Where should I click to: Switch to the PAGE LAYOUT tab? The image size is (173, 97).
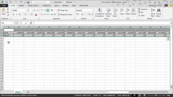point(33,5)
